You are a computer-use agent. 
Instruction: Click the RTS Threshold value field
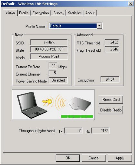pos(112,42)
